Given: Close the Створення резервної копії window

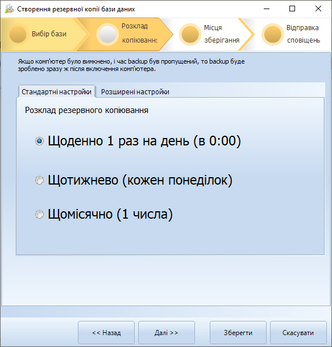Looking at the screenshot, I should (318, 9).
